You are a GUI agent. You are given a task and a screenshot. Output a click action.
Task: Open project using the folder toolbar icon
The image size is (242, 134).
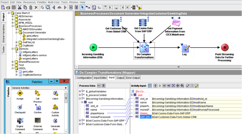click(x=8, y=7)
